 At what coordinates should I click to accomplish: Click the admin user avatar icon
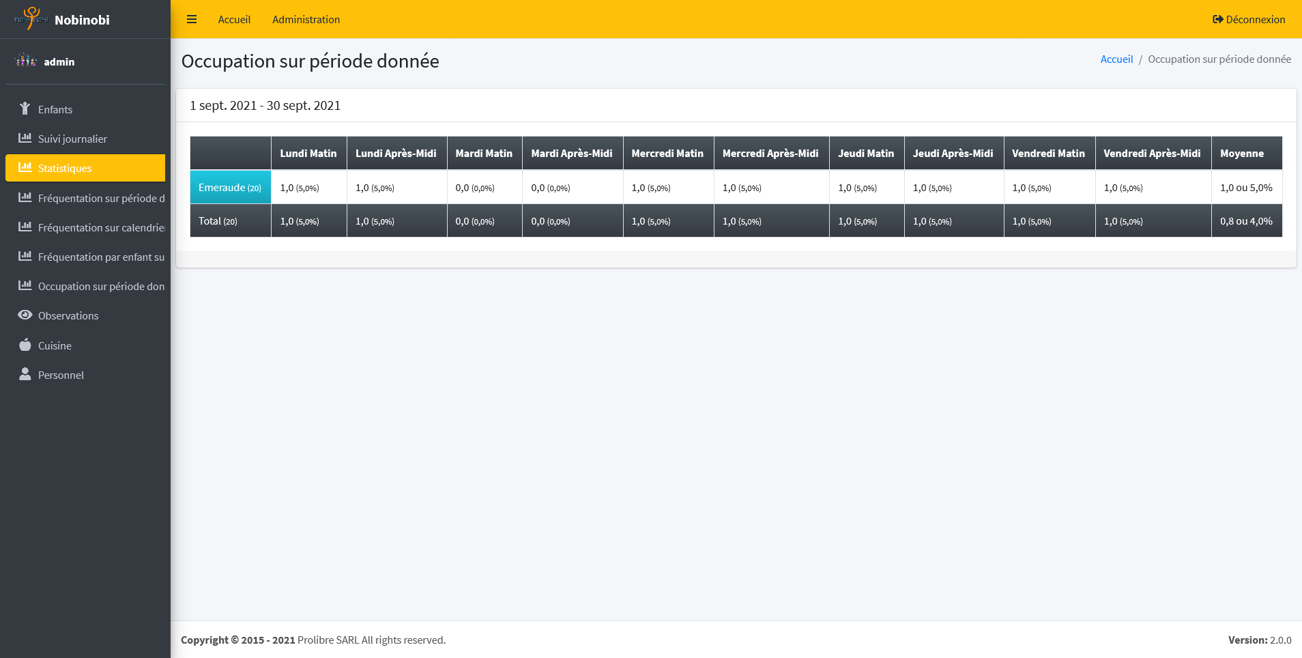26,61
